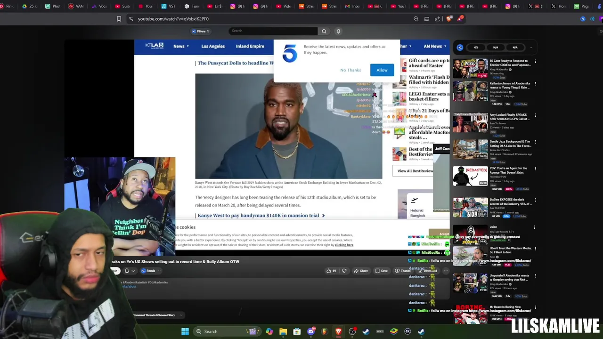Switch to the VST browser tab
Screen dimensions: 603x339
(x=168, y=6)
